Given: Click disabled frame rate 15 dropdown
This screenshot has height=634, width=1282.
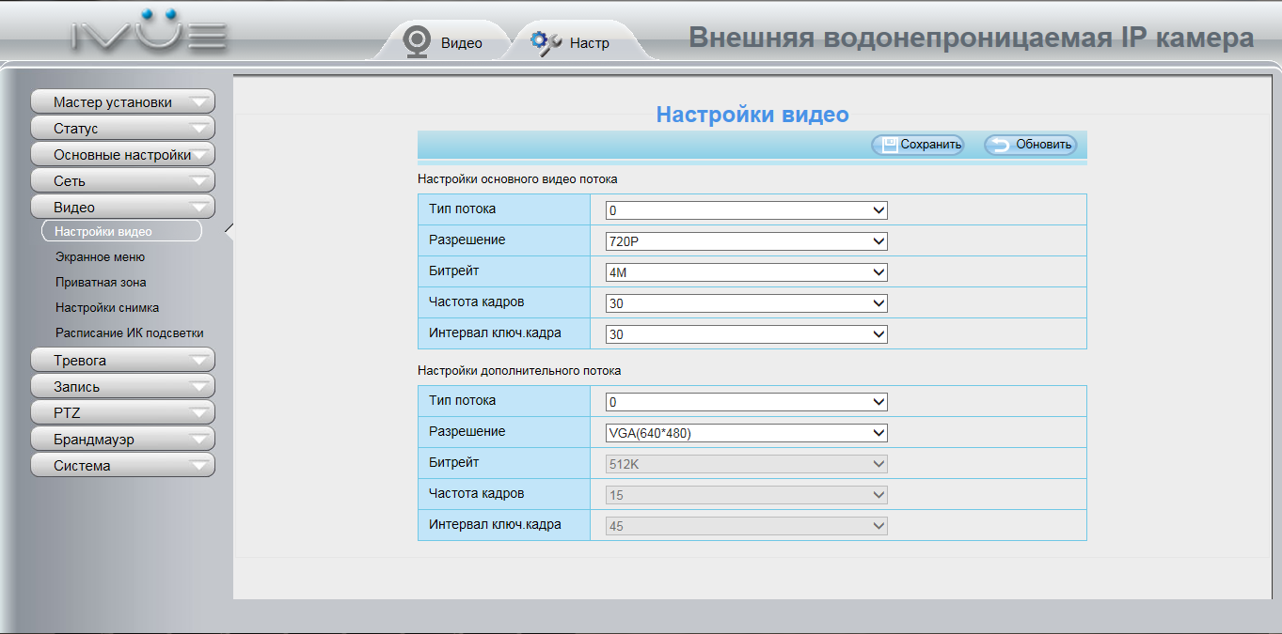Looking at the screenshot, I should click(x=747, y=495).
